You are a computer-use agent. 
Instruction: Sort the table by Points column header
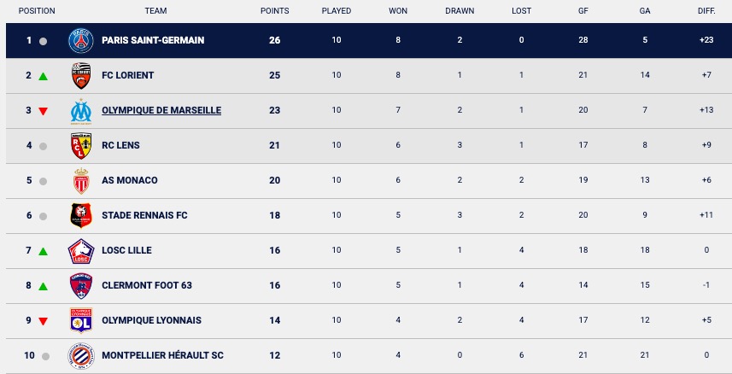pos(274,11)
